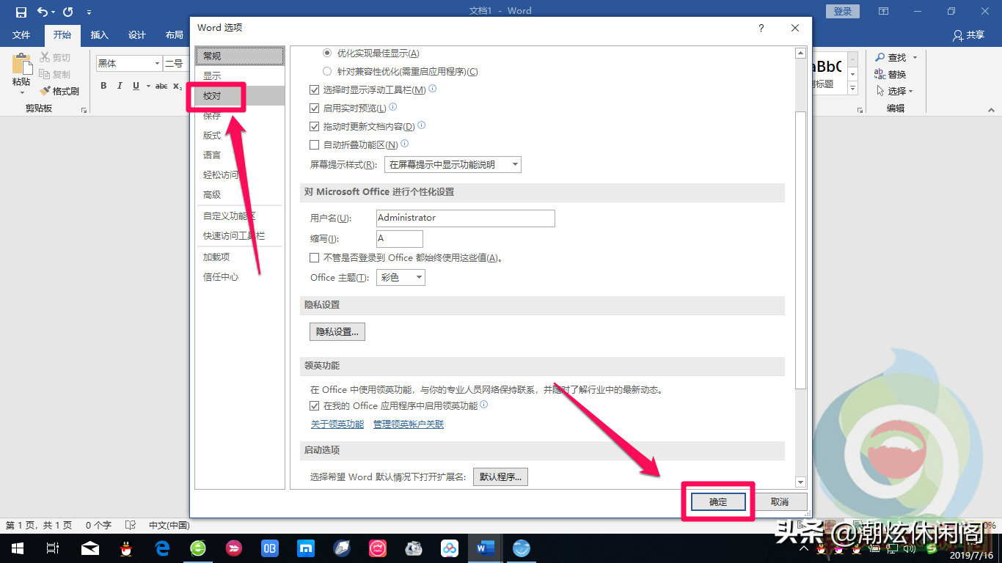Viewport: 1002px width, 563px height.
Task: Switch to the 插入 ribbon tab
Action: (x=99, y=35)
